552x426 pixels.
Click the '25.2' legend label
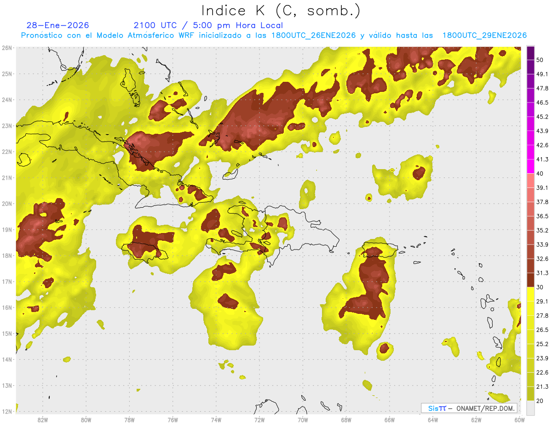[542, 344]
